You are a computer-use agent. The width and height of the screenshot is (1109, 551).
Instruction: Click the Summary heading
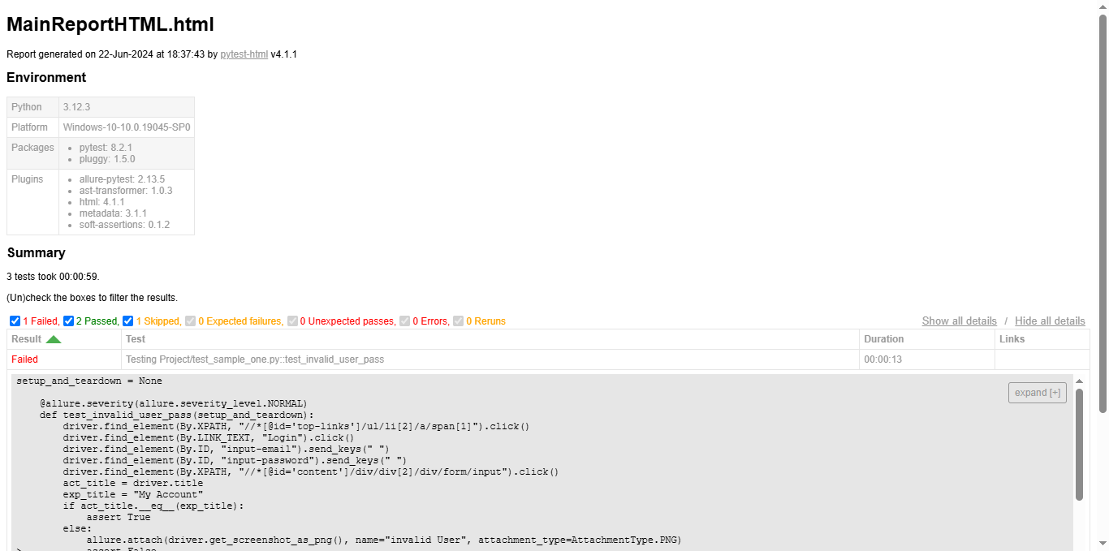[x=37, y=253]
